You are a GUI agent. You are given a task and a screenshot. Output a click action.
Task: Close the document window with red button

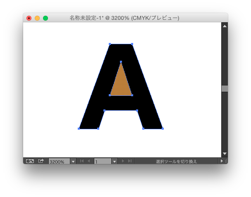point(29,18)
